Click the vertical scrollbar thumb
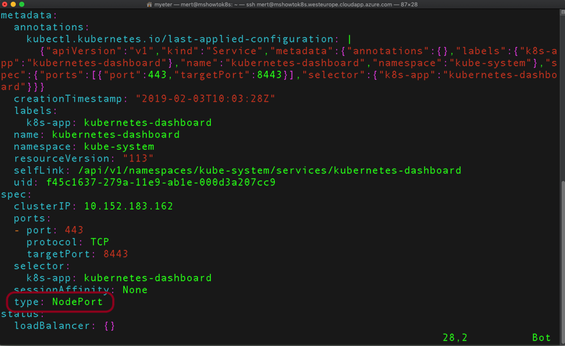565x346 pixels. coord(563,261)
